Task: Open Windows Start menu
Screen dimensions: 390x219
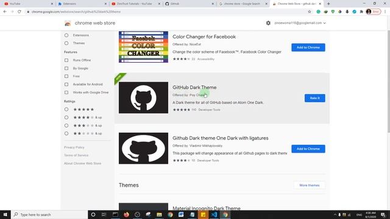Action: tap(5, 215)
